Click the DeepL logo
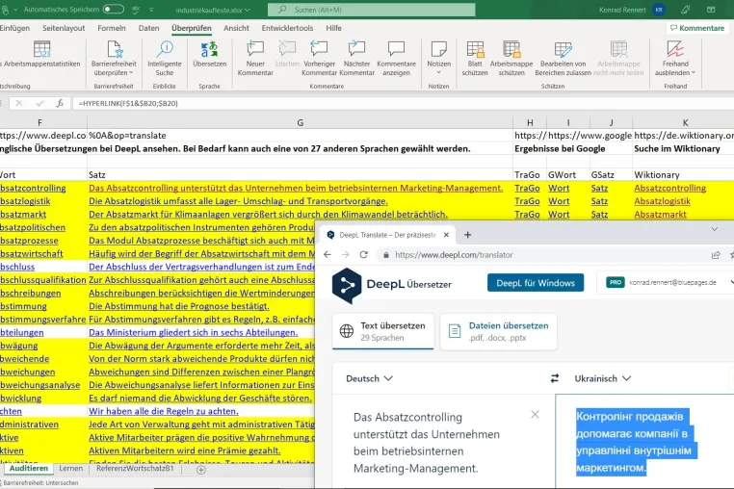Viewport: 734px width, 489px height. pyautogui.click(x=347, y=286)
